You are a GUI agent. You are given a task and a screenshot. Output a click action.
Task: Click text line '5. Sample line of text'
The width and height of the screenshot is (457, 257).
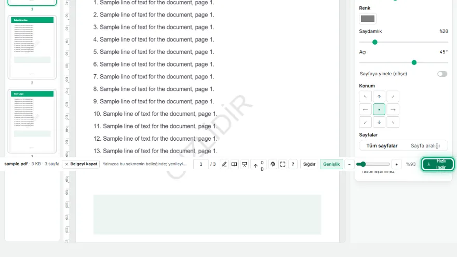tap(154, 52)
